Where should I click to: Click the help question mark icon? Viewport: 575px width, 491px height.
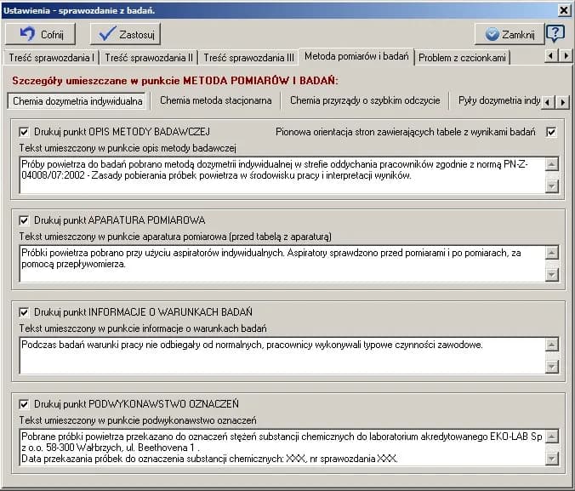tap(555, 34)
